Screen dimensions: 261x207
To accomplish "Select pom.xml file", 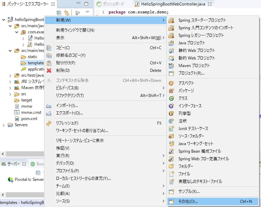I will point(26,119).
